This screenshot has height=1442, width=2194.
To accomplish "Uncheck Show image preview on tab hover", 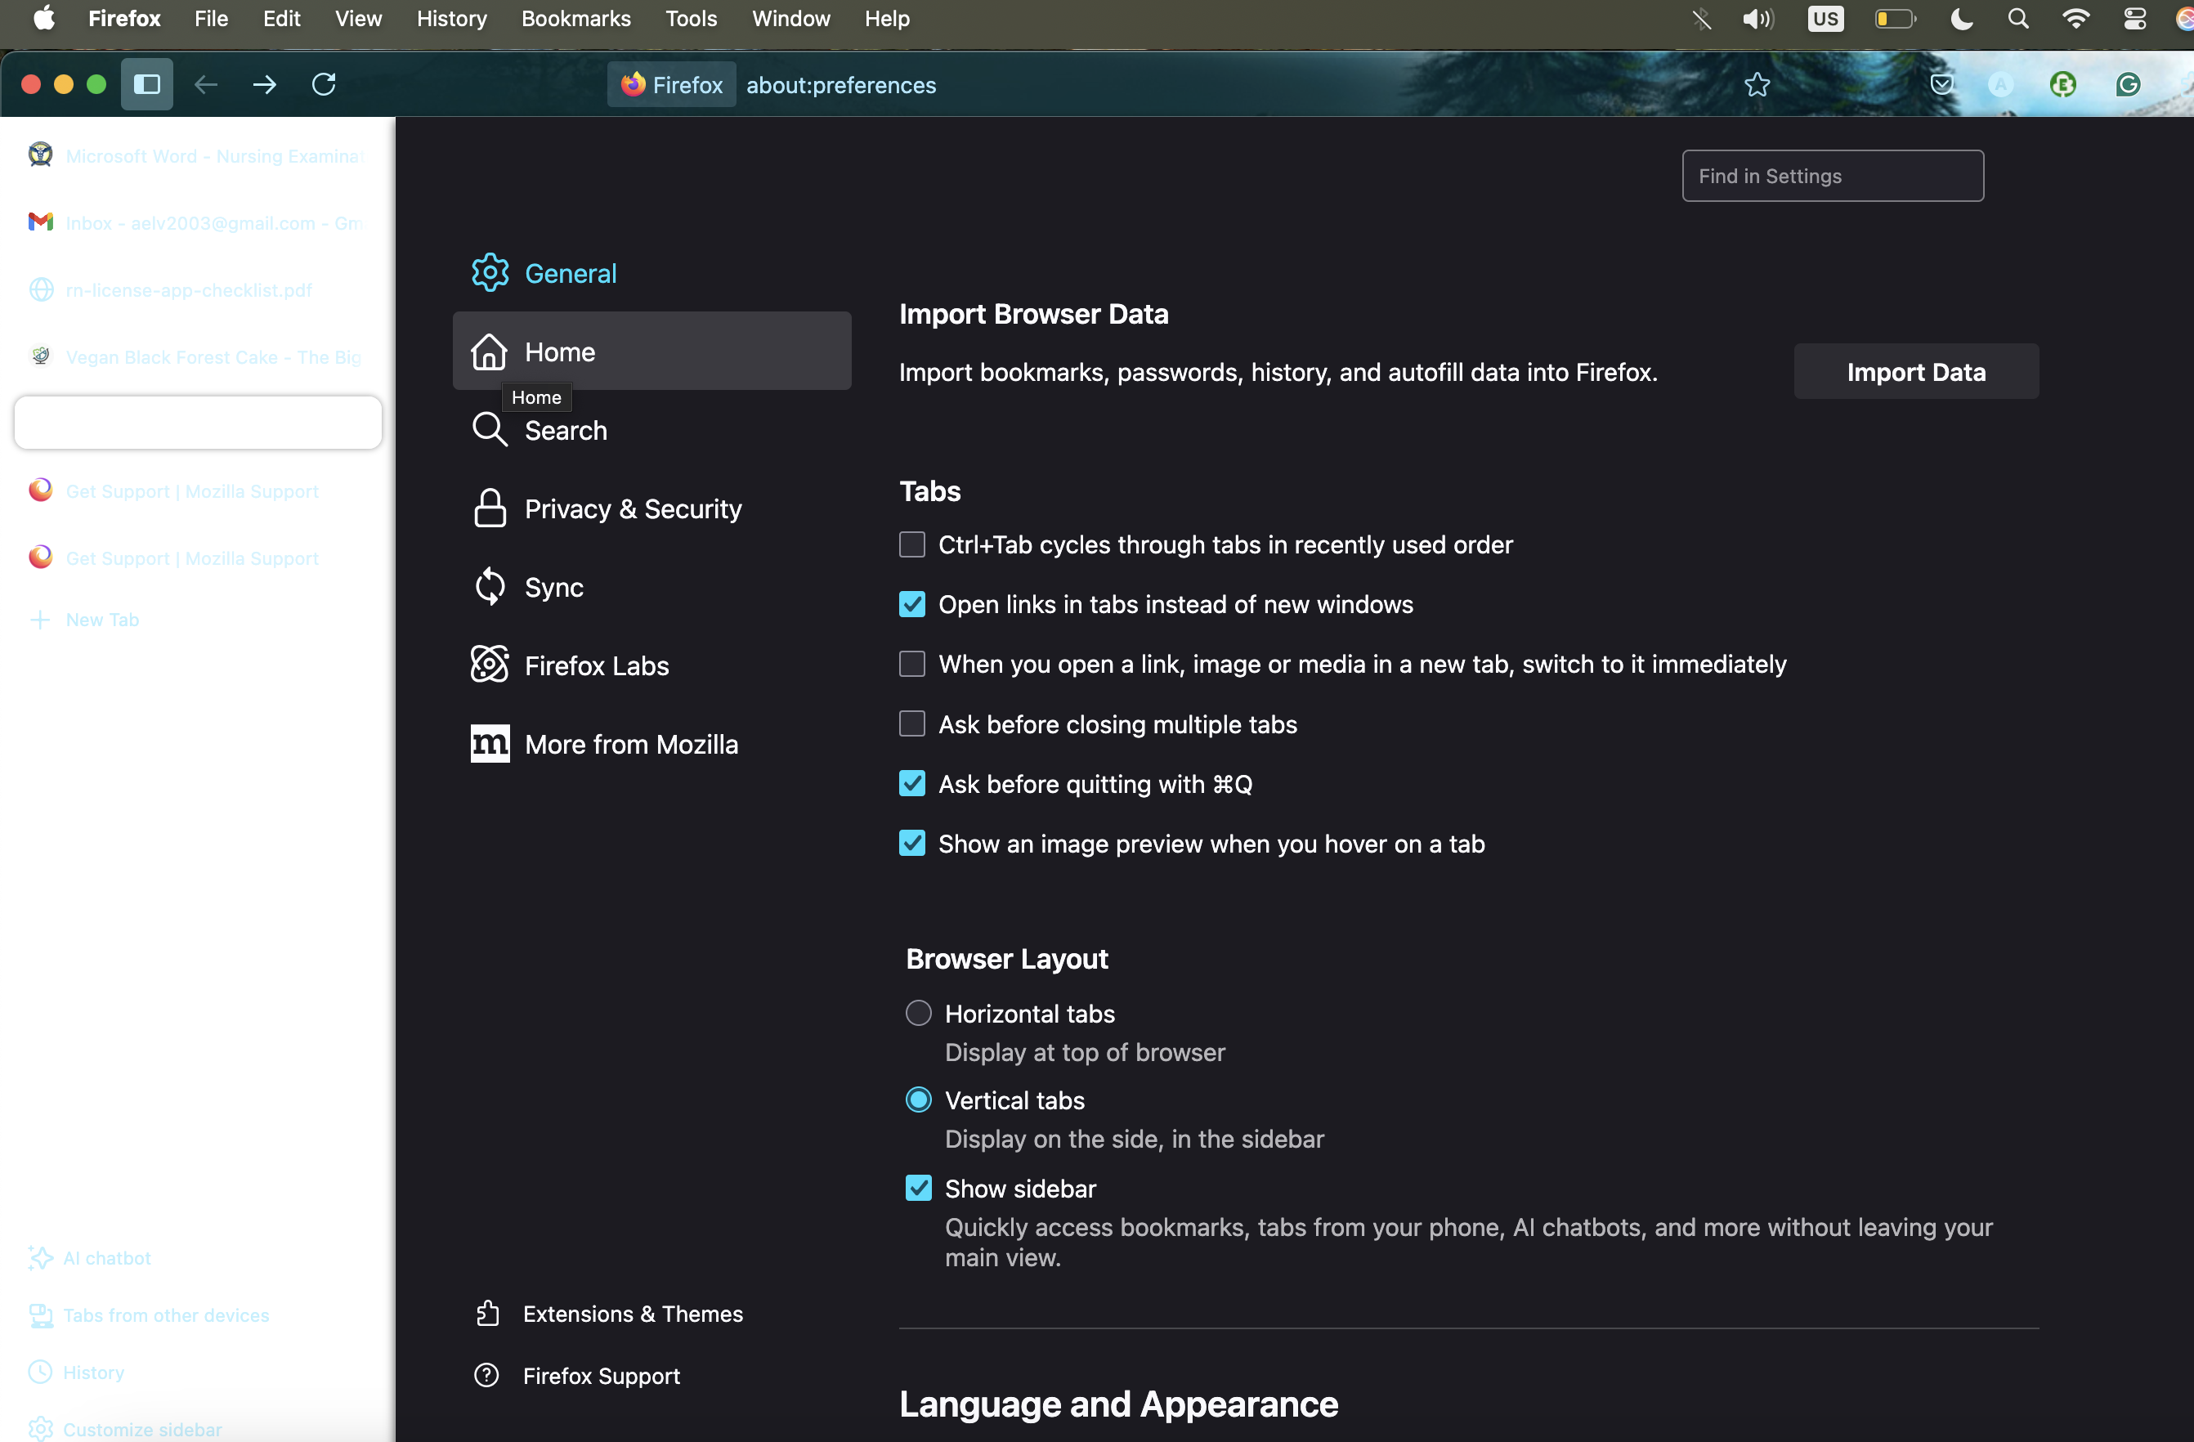I will click(x=911, y=843).
